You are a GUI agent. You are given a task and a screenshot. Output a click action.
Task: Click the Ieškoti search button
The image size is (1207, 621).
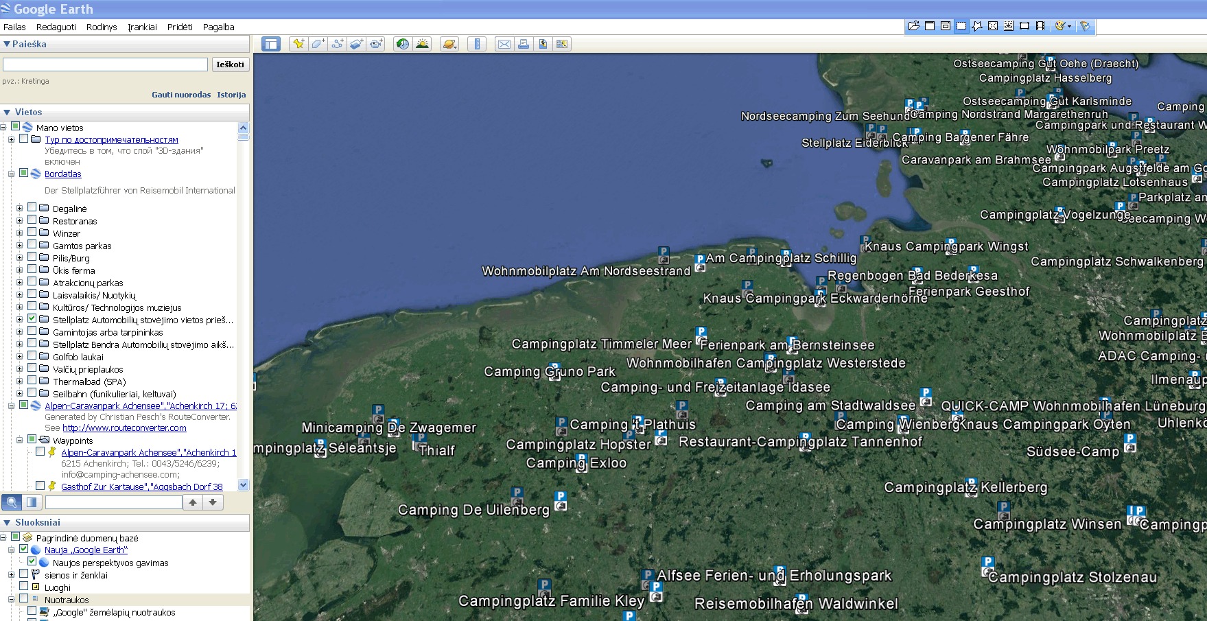[230, 65]
